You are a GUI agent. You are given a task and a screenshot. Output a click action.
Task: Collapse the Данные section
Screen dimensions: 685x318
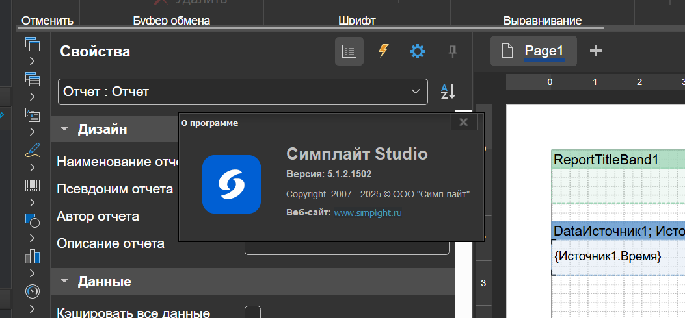click(64, 282)
